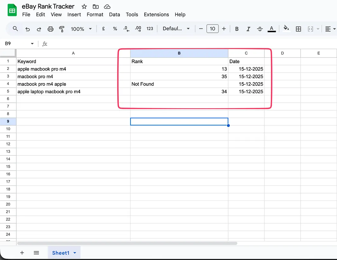Click the redo arrow icon
Viewport: 337px width, 260px height.
coord(39,29)
